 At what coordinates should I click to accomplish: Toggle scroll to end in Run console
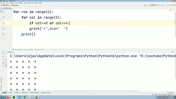6,62
